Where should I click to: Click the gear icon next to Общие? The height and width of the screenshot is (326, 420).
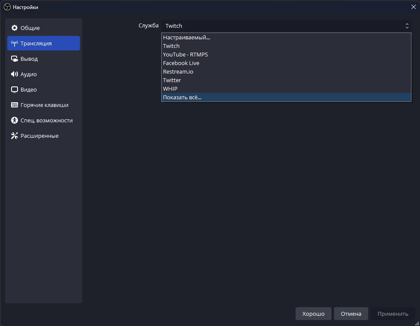point(15,28)
